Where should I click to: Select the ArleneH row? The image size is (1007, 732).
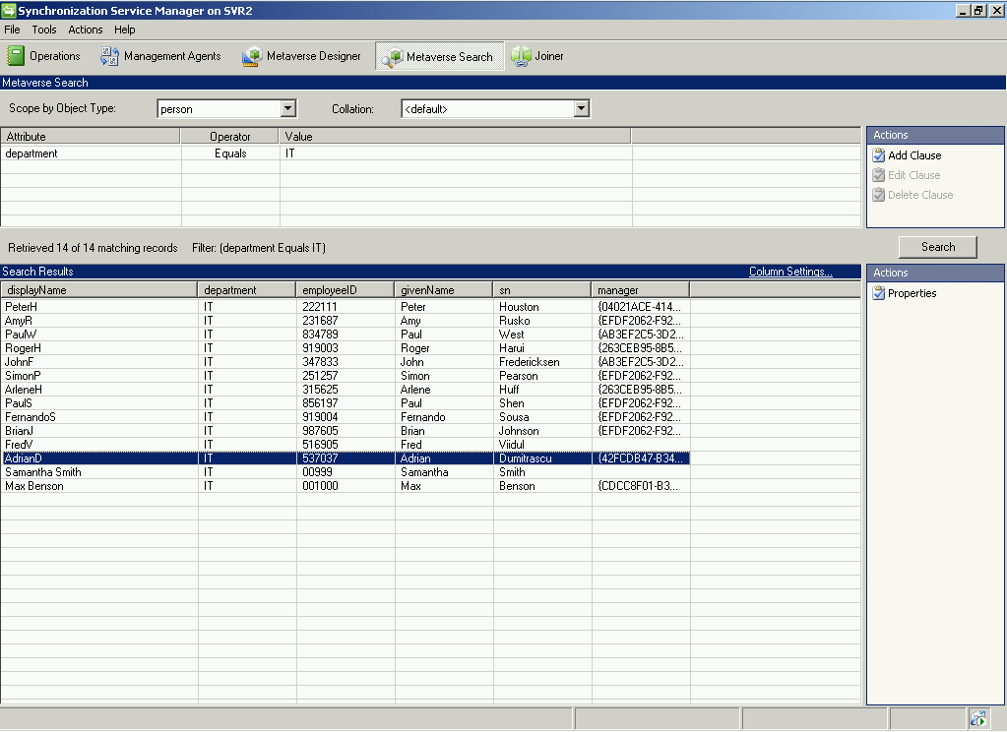(346, 390)
